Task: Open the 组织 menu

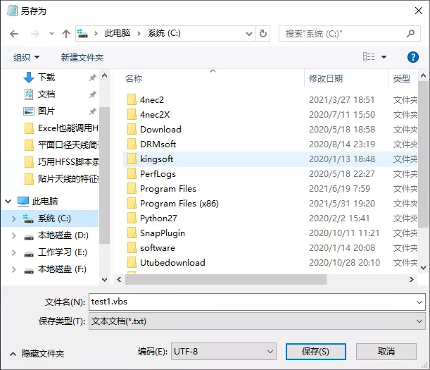Action: tap(26, 57)
